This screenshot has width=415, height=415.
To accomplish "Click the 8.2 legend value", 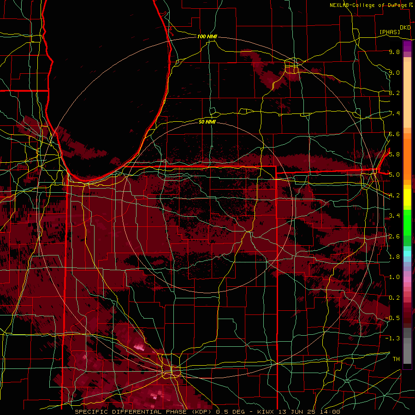I will point(394,93).
